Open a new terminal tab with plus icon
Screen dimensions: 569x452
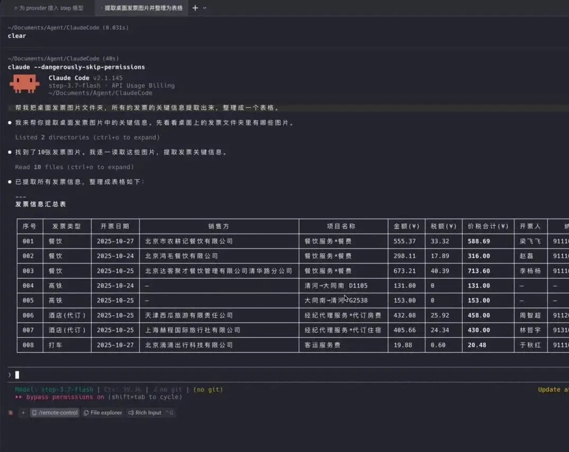(195, 7)
